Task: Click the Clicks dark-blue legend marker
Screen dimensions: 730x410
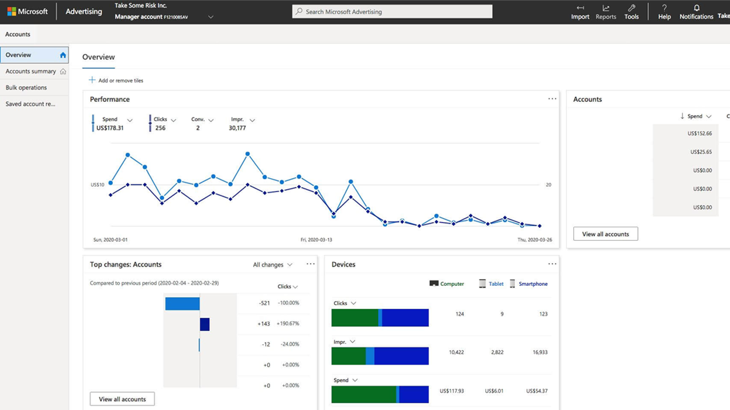Action: click(150, 123)
